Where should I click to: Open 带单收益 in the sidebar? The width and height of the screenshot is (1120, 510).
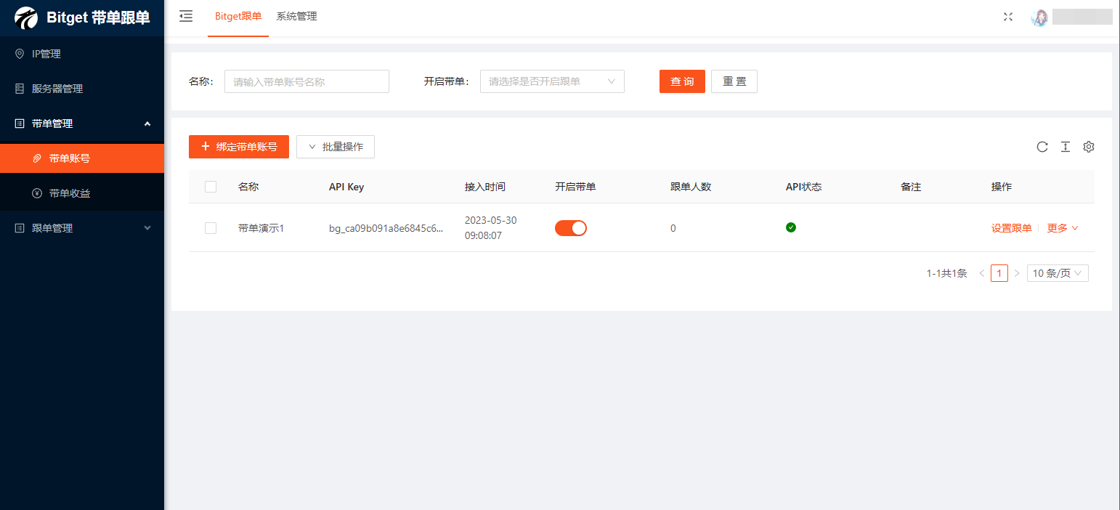[x=82, y=193]
